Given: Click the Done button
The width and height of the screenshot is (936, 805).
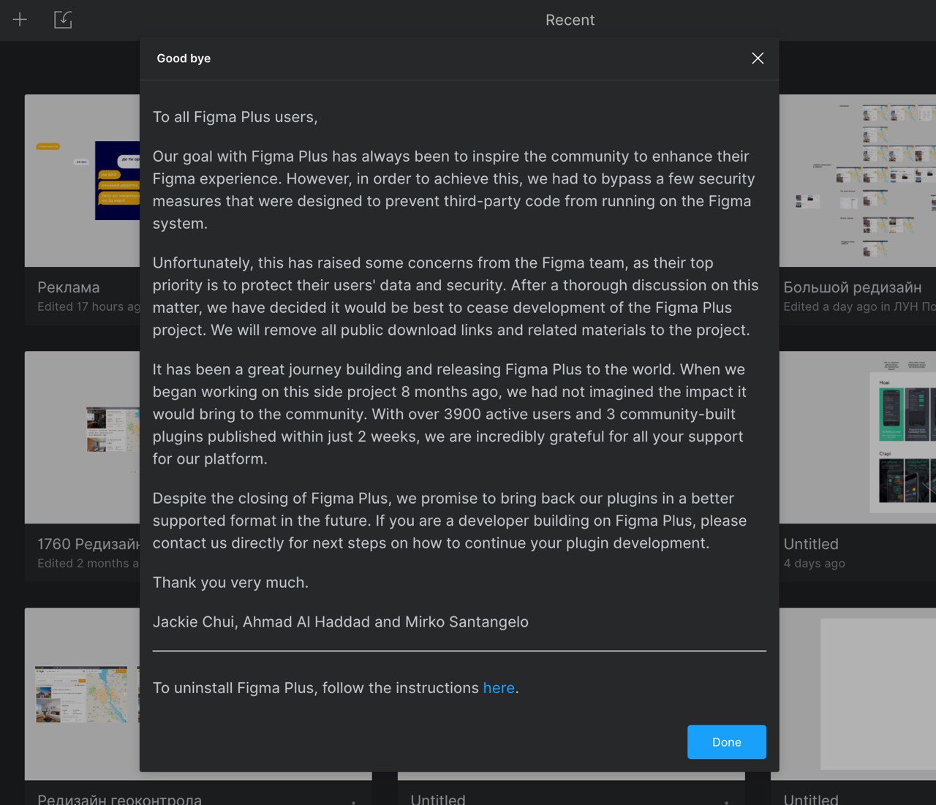Looking at the screenshot, I should pos(726,741).
